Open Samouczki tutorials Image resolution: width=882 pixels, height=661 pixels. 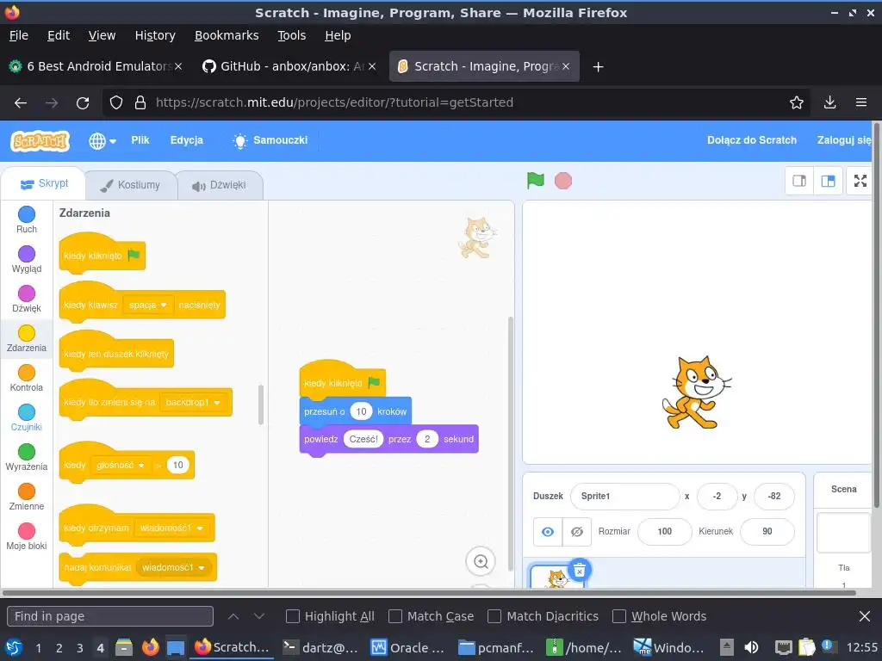click(270, 140)
